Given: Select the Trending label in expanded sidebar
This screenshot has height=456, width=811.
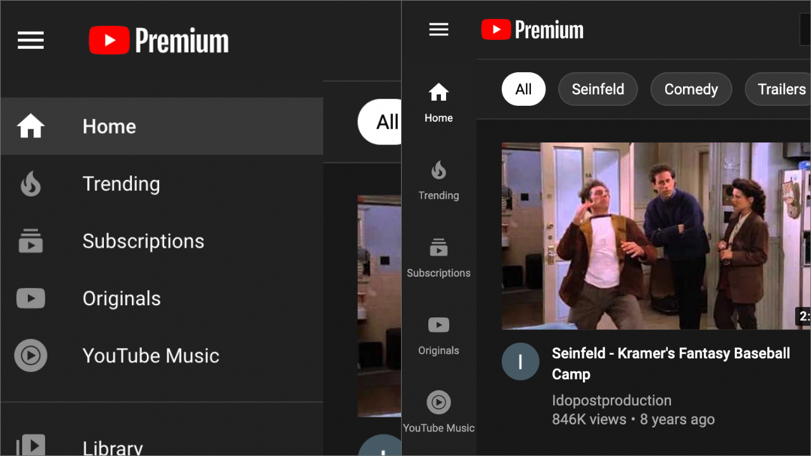Looking at the screenshot, I should [121, 184].
